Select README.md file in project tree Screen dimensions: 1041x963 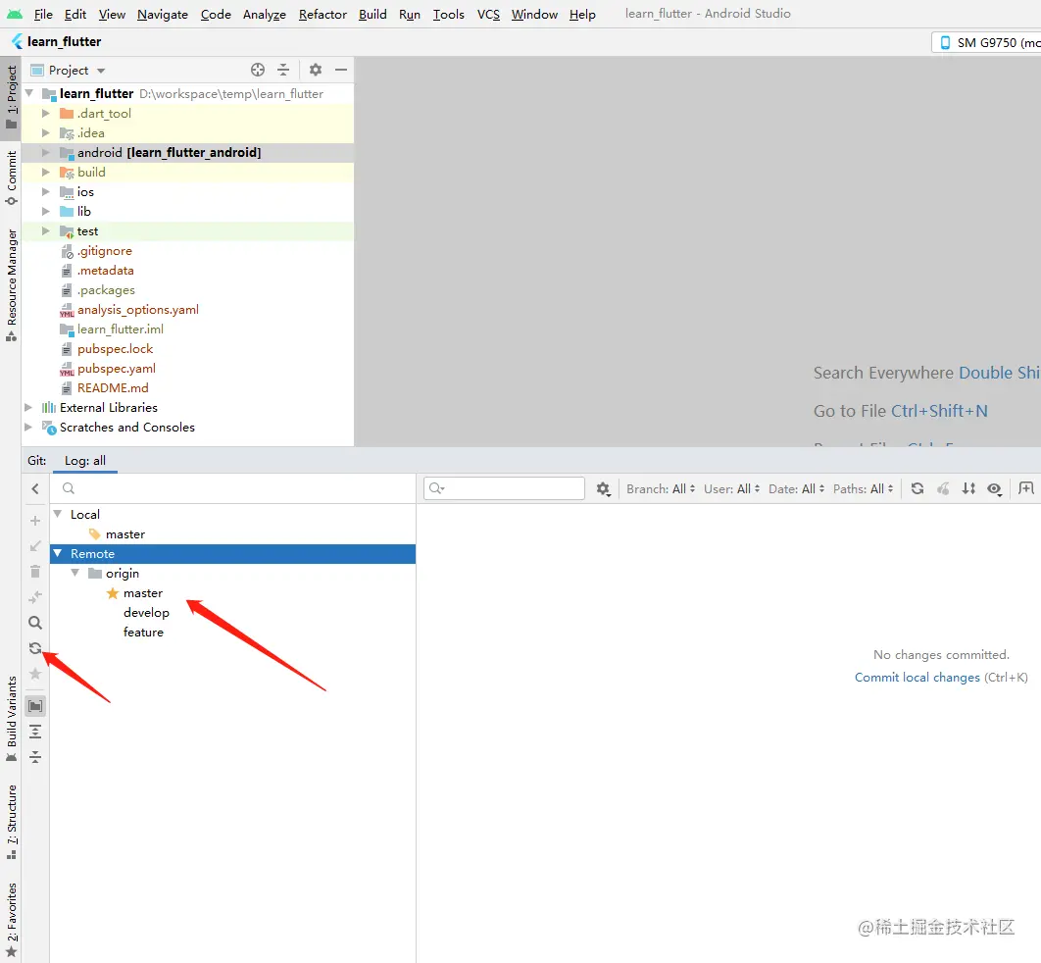click(113, 388)
